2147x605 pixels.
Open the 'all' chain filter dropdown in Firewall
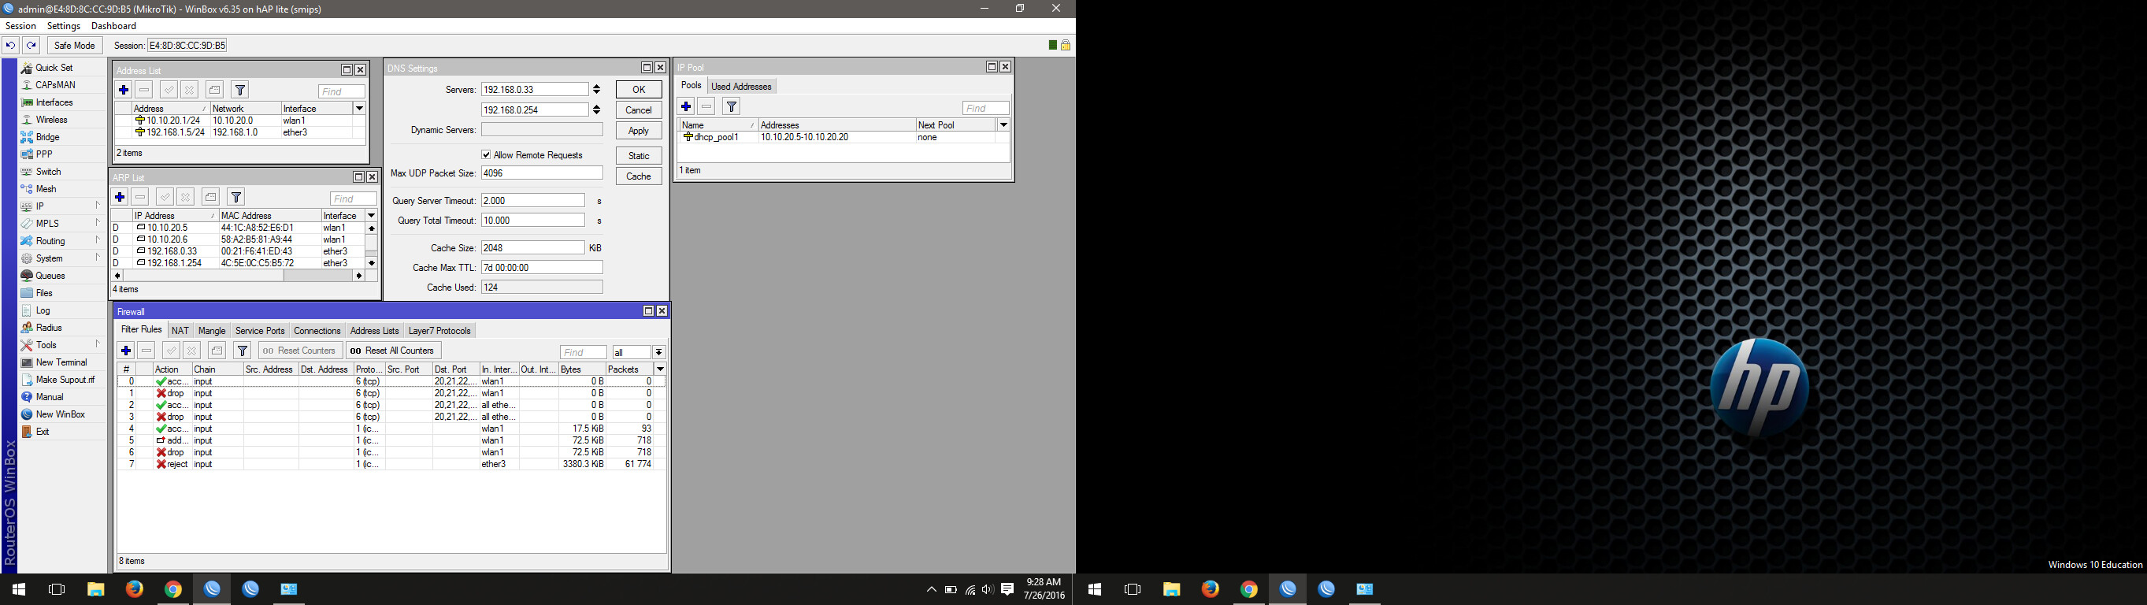(x=658, y=352)
